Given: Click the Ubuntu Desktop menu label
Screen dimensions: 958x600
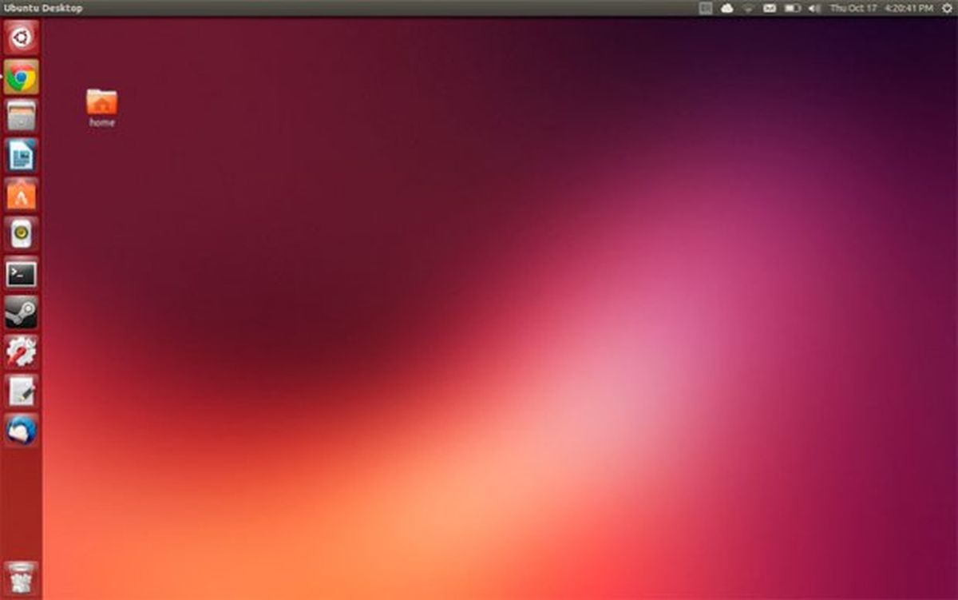Looking at the screenshot, I should click(x=44, y=8).
